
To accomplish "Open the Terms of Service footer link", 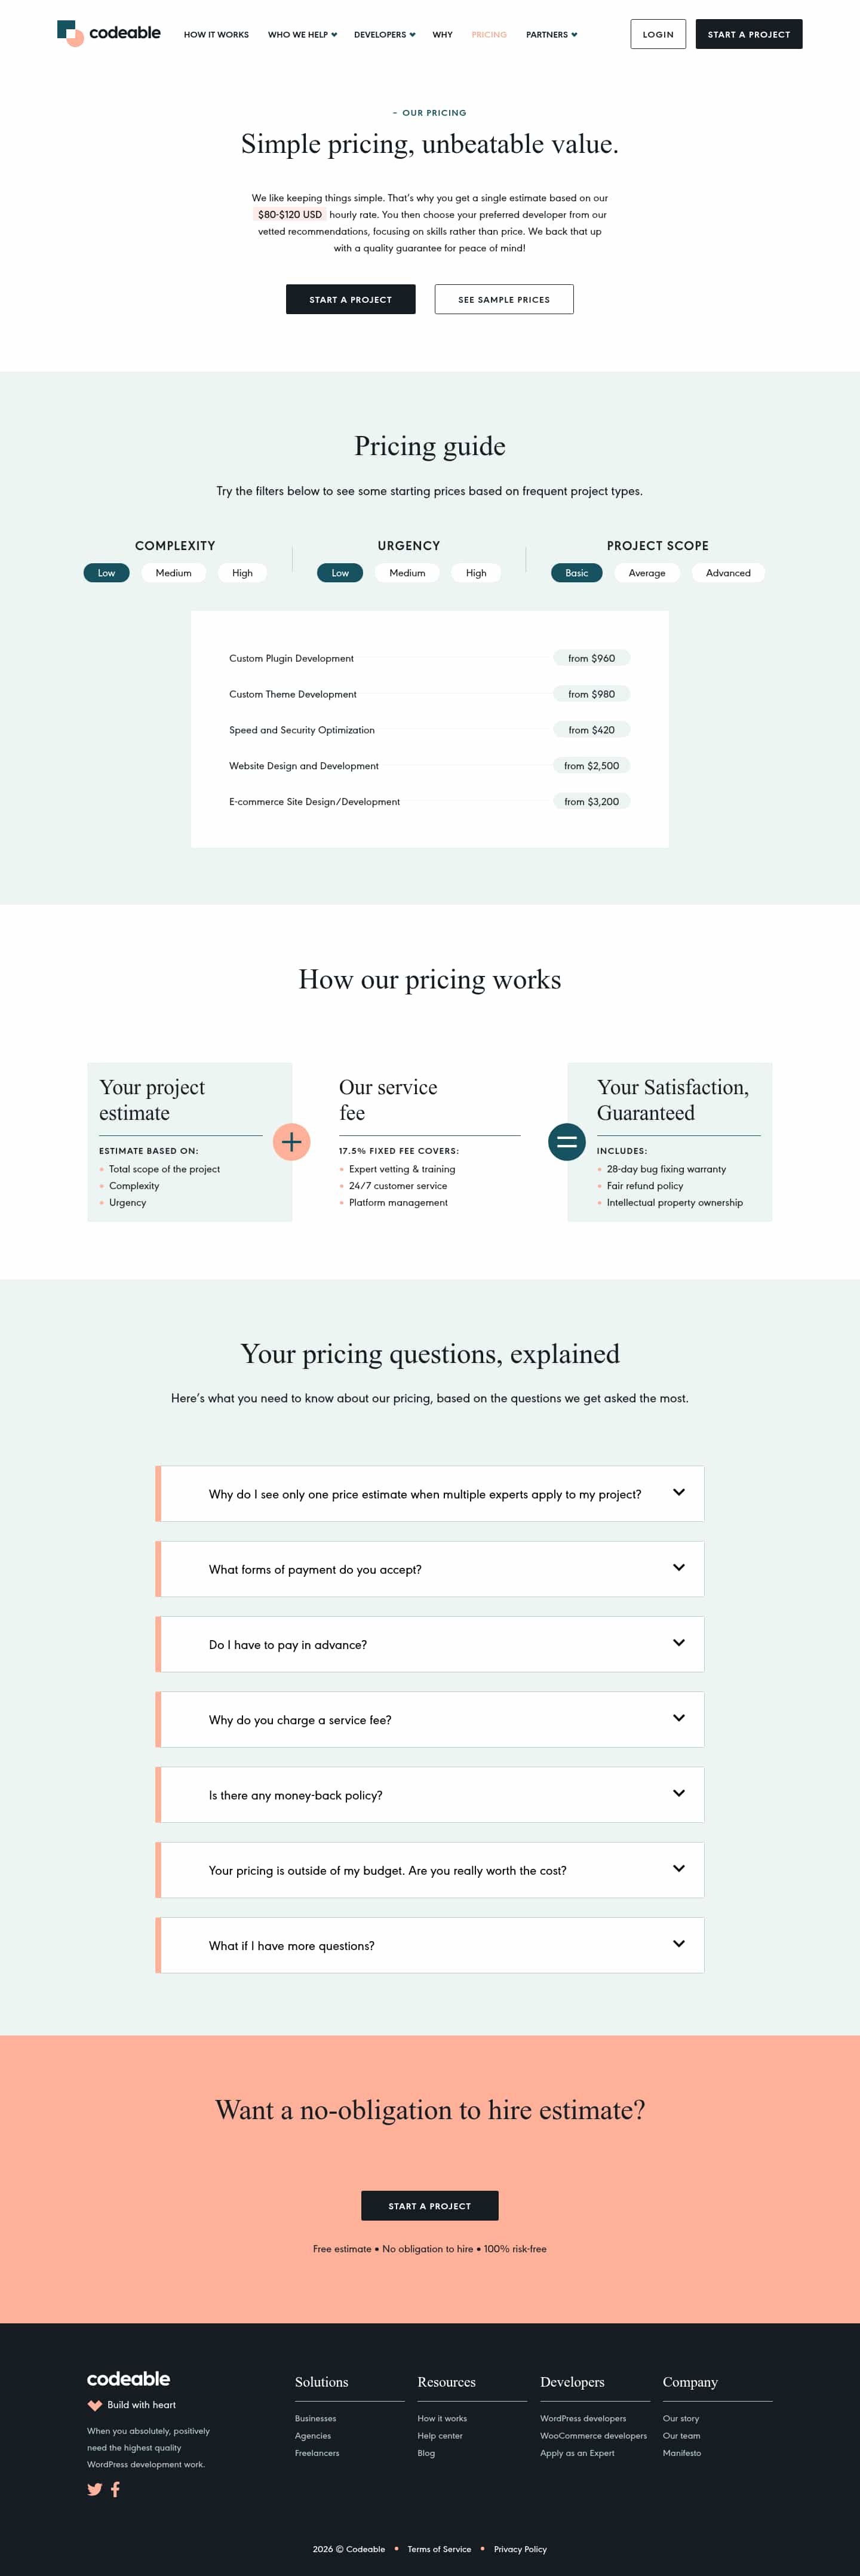I will [x=439, y=2548].
